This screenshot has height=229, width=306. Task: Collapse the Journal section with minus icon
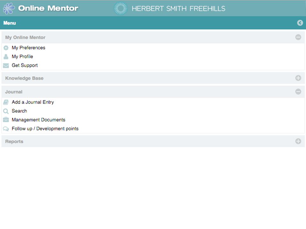click(298, 92)
